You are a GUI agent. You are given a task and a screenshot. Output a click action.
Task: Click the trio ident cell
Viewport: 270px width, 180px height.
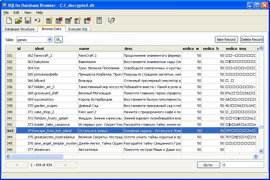(x=56, y=68)
